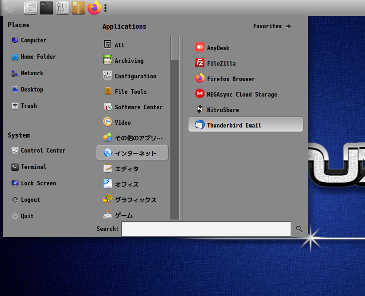Launch NitroShare from the app list
365x296 pixels.
point(245,109)
